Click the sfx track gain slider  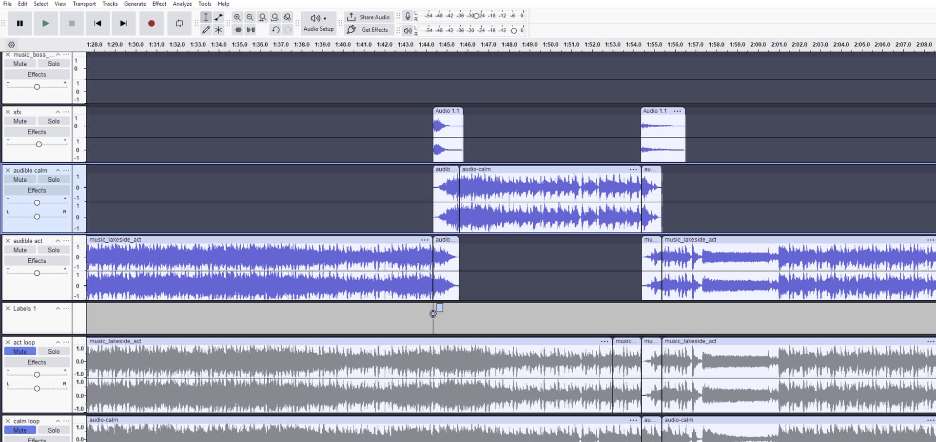[39, 144]
